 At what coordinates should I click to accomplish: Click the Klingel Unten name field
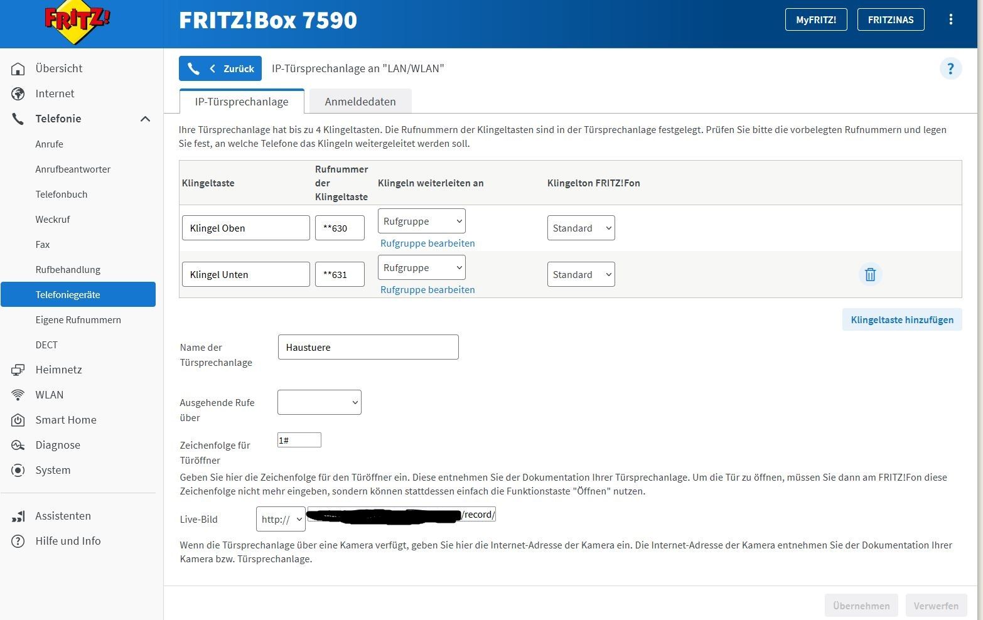pos(246,274)
